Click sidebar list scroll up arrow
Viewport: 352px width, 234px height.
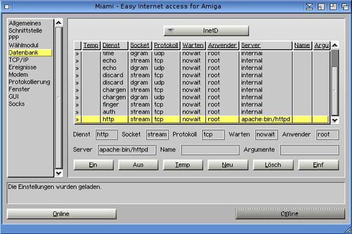[x=59, y=23]
